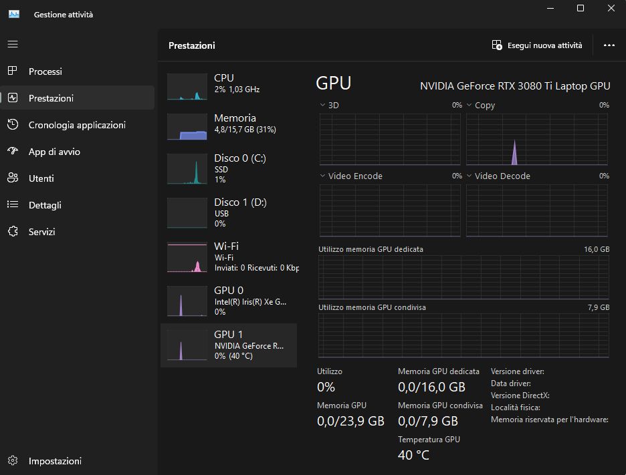
Task: Open the Video Encode engine dropdown
Action: point(323,176)
